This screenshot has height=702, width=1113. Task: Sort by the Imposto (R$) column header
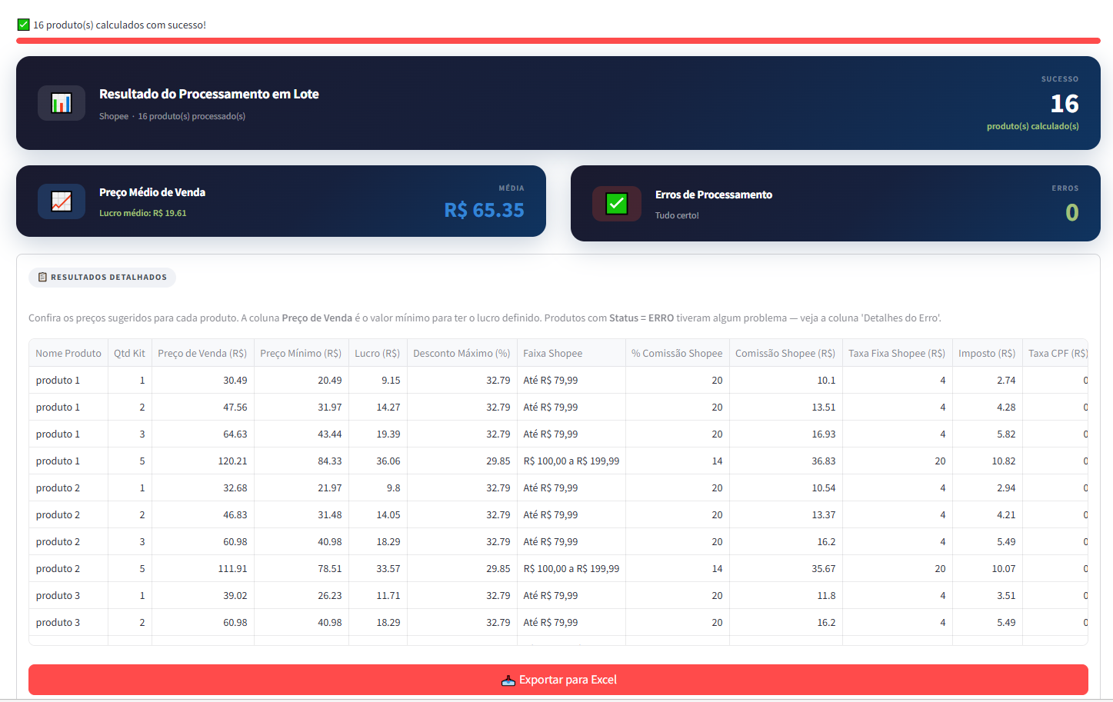(987, 353)
